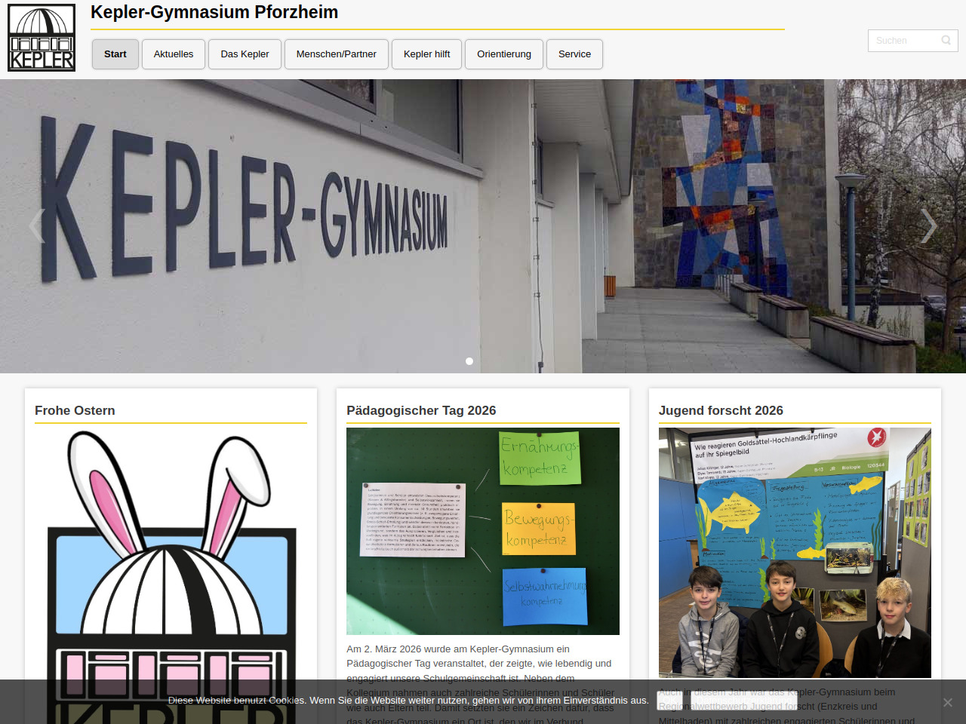Click the green board sticky notes photo
Screen dimensions: 966x724
pos(483,531)
